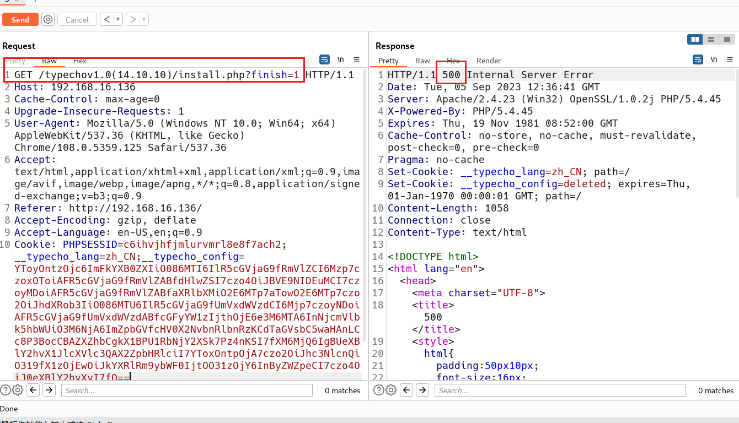
Task: Click previous match arrow under Request
Action: (34, 390)
